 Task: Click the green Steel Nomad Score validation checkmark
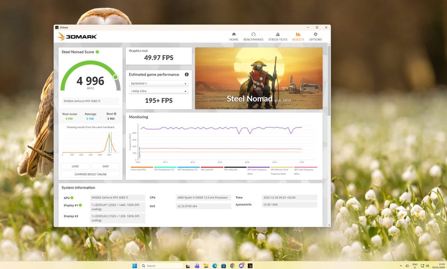point(97,52)
